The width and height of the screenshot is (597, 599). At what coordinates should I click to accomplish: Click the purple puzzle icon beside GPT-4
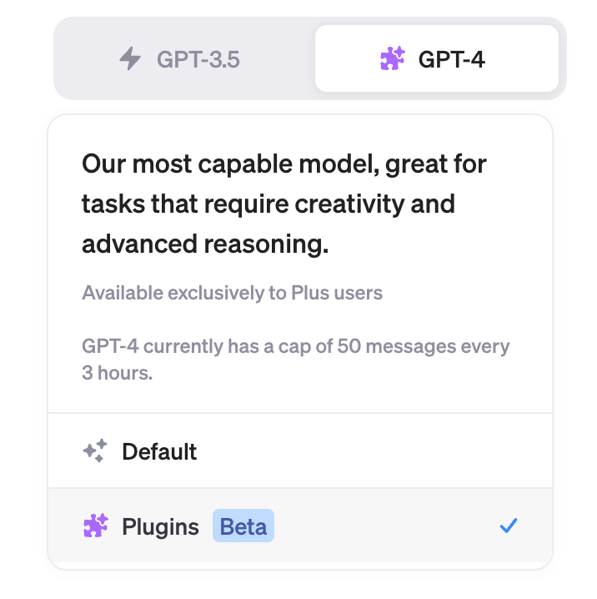coord(393,59)
